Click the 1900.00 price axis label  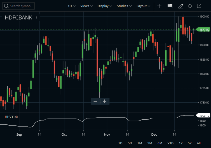204,17
